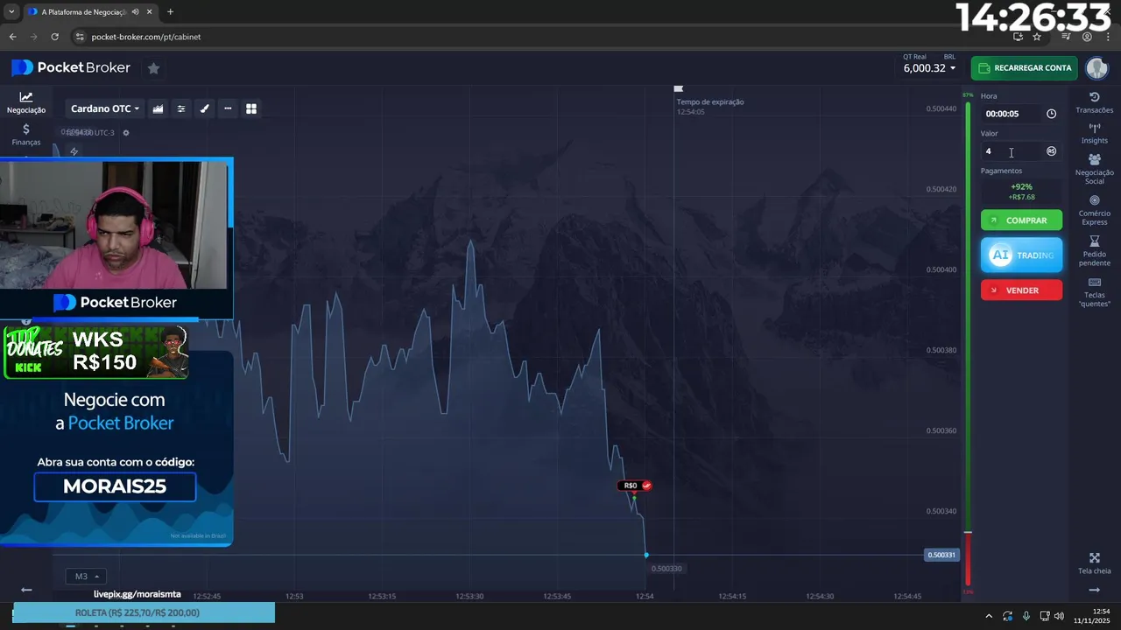The image size is (1121, 630).
Task: Open the Negociação Social panel
Action: [x=1095, y=169]
